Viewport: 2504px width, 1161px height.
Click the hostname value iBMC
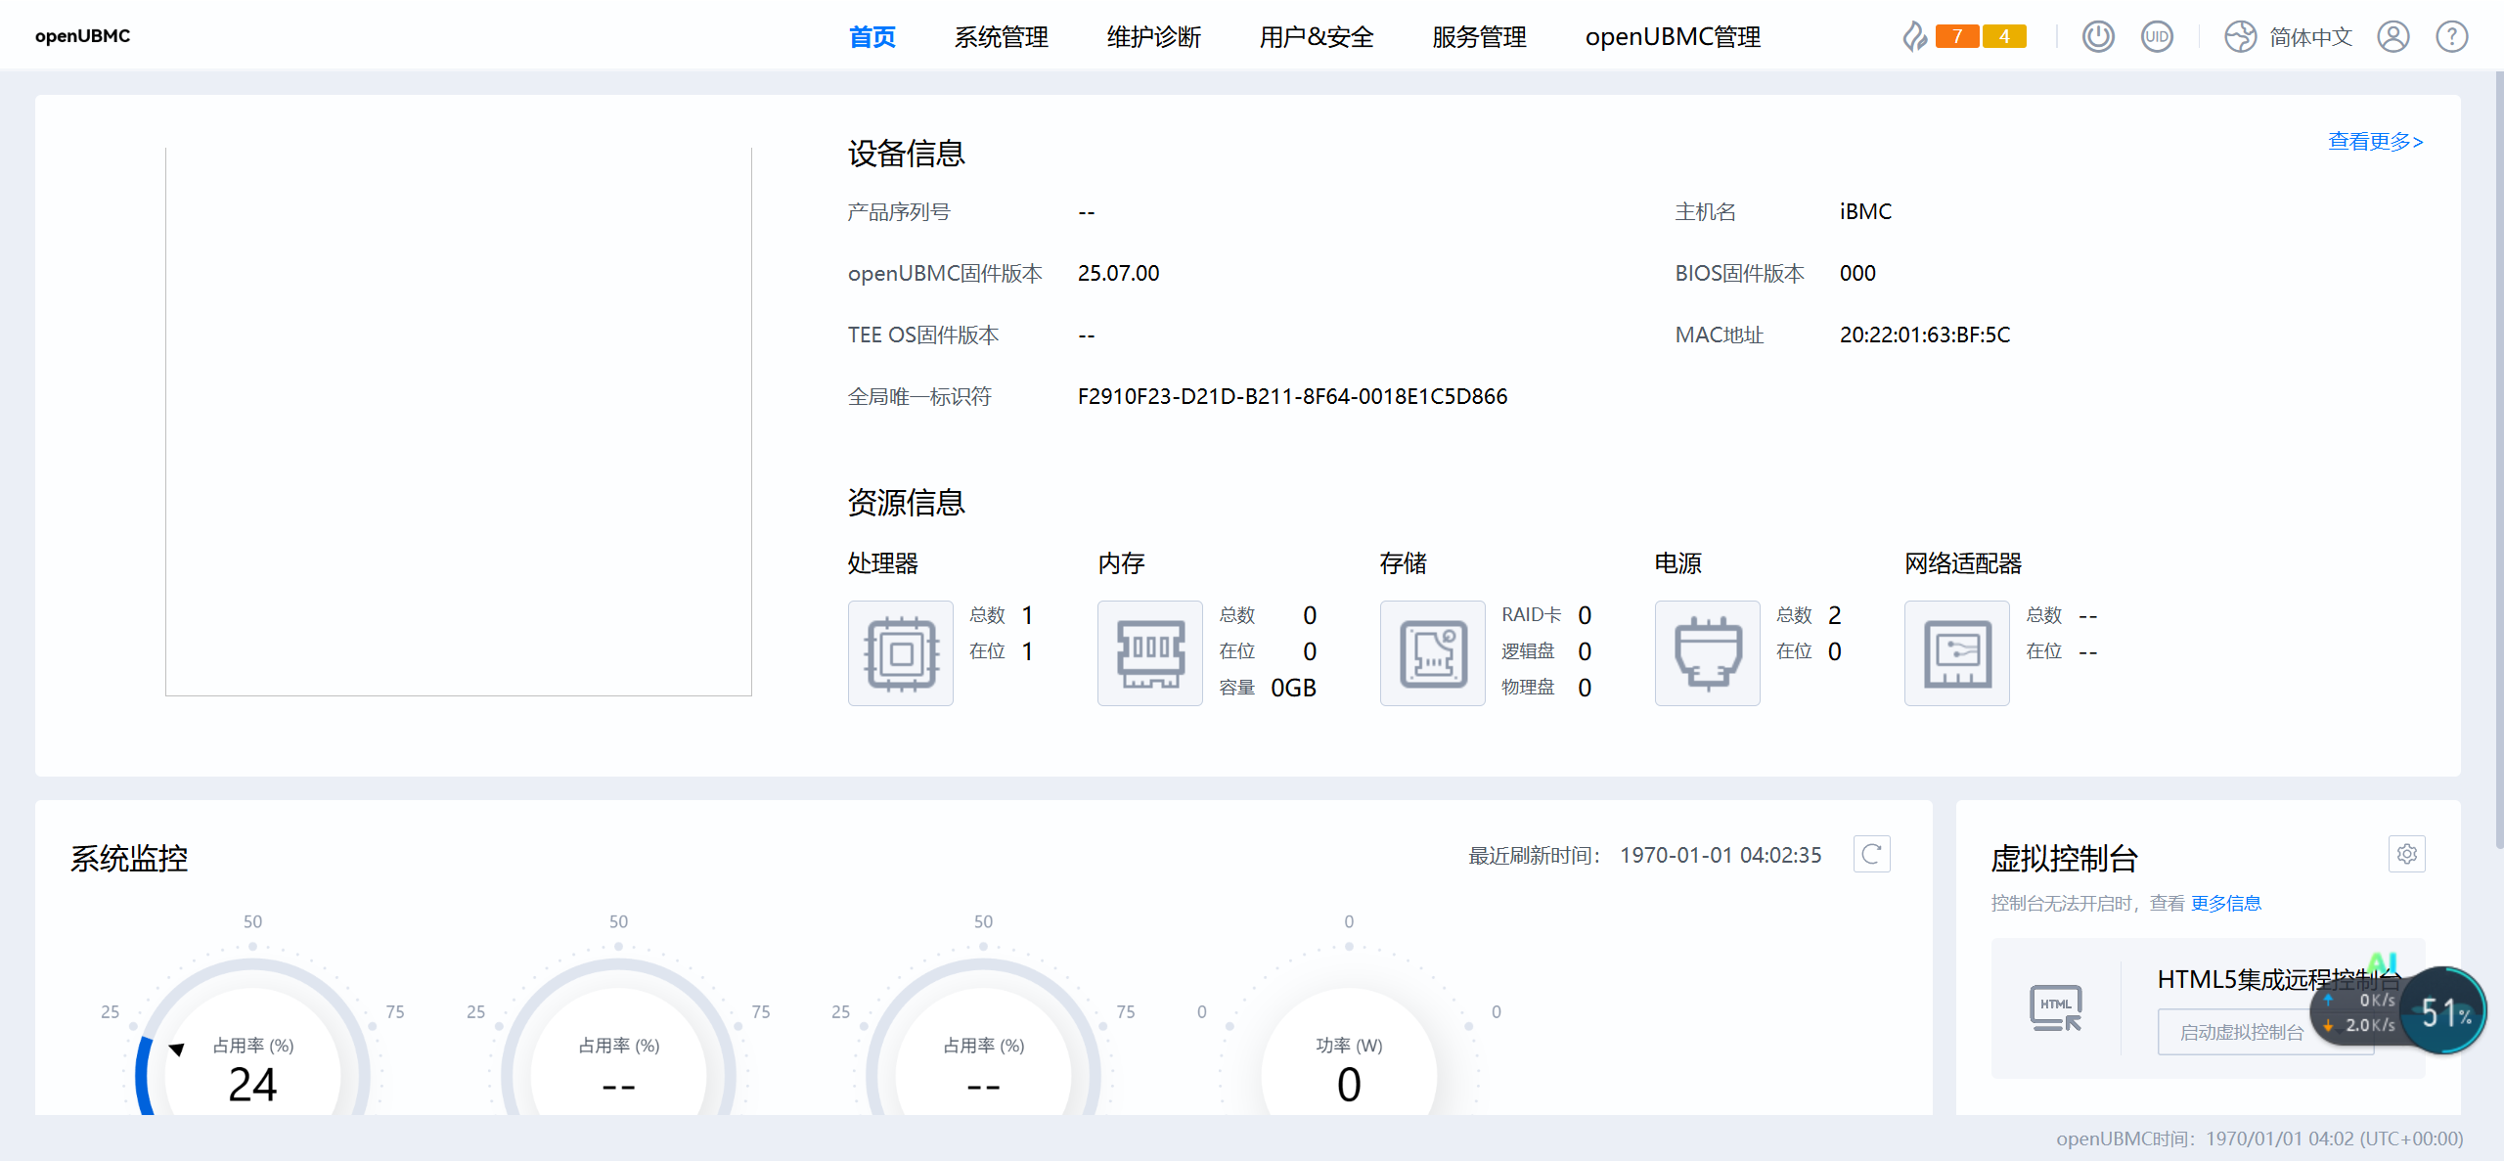point(1865,211)
